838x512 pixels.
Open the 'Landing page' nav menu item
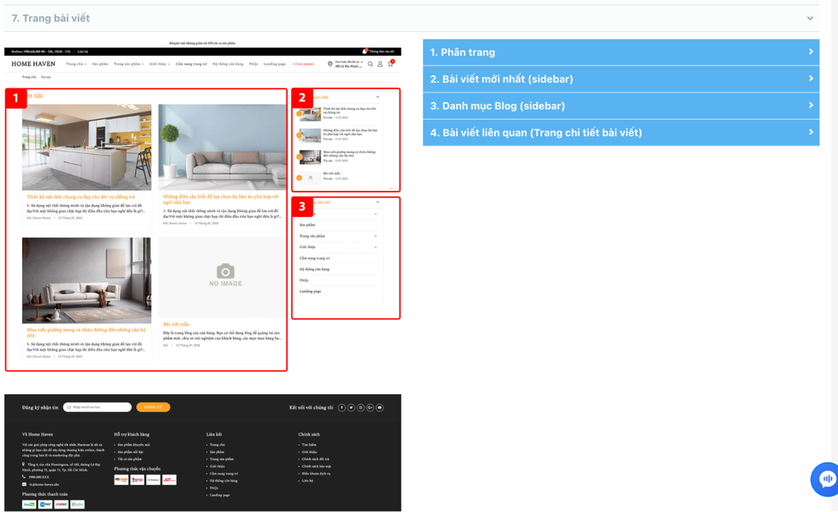point(274,64)
